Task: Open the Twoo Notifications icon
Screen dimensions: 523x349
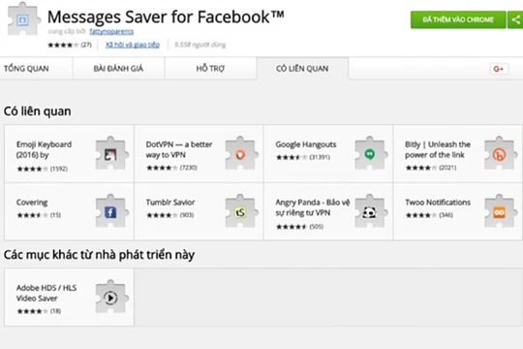Action: pos(501,211)
